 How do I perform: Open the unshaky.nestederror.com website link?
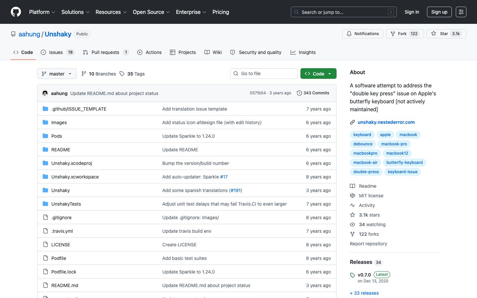pyautogui.click(x=386, y=122)
